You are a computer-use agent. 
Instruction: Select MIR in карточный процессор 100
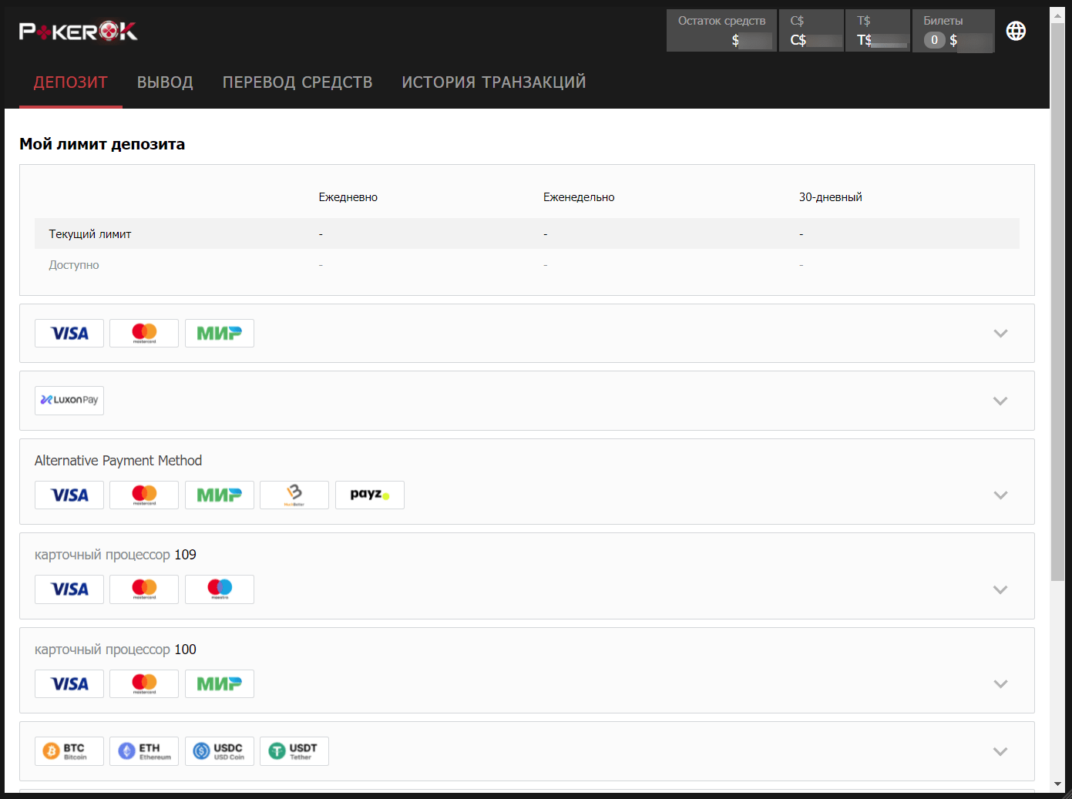click(x=220, y=684)
